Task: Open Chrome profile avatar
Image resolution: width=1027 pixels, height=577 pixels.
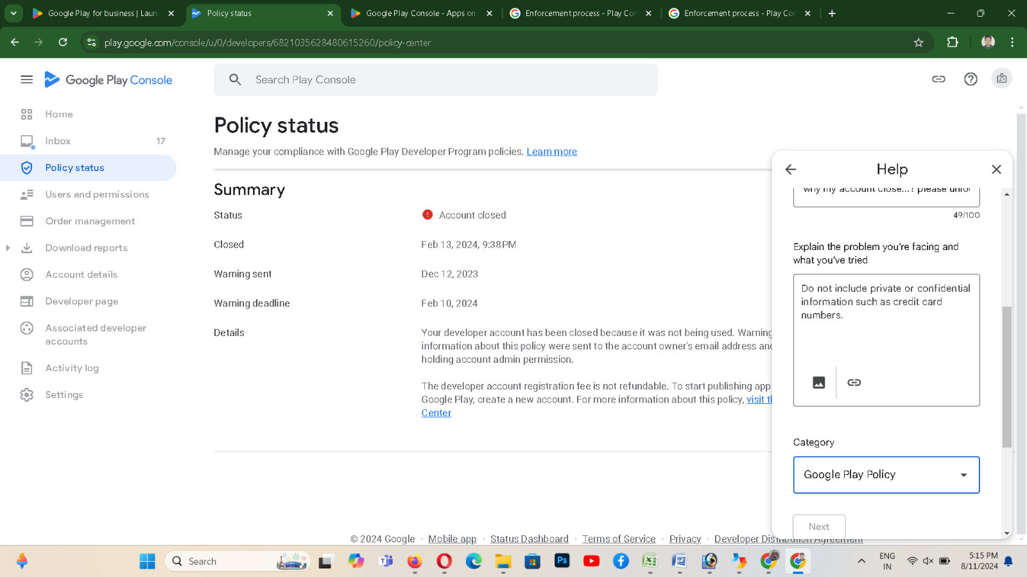Action: point(988,42)
